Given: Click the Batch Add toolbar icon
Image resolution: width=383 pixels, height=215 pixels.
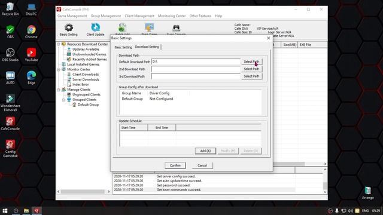Looking at the screenshot, I should tap(122, 29).
